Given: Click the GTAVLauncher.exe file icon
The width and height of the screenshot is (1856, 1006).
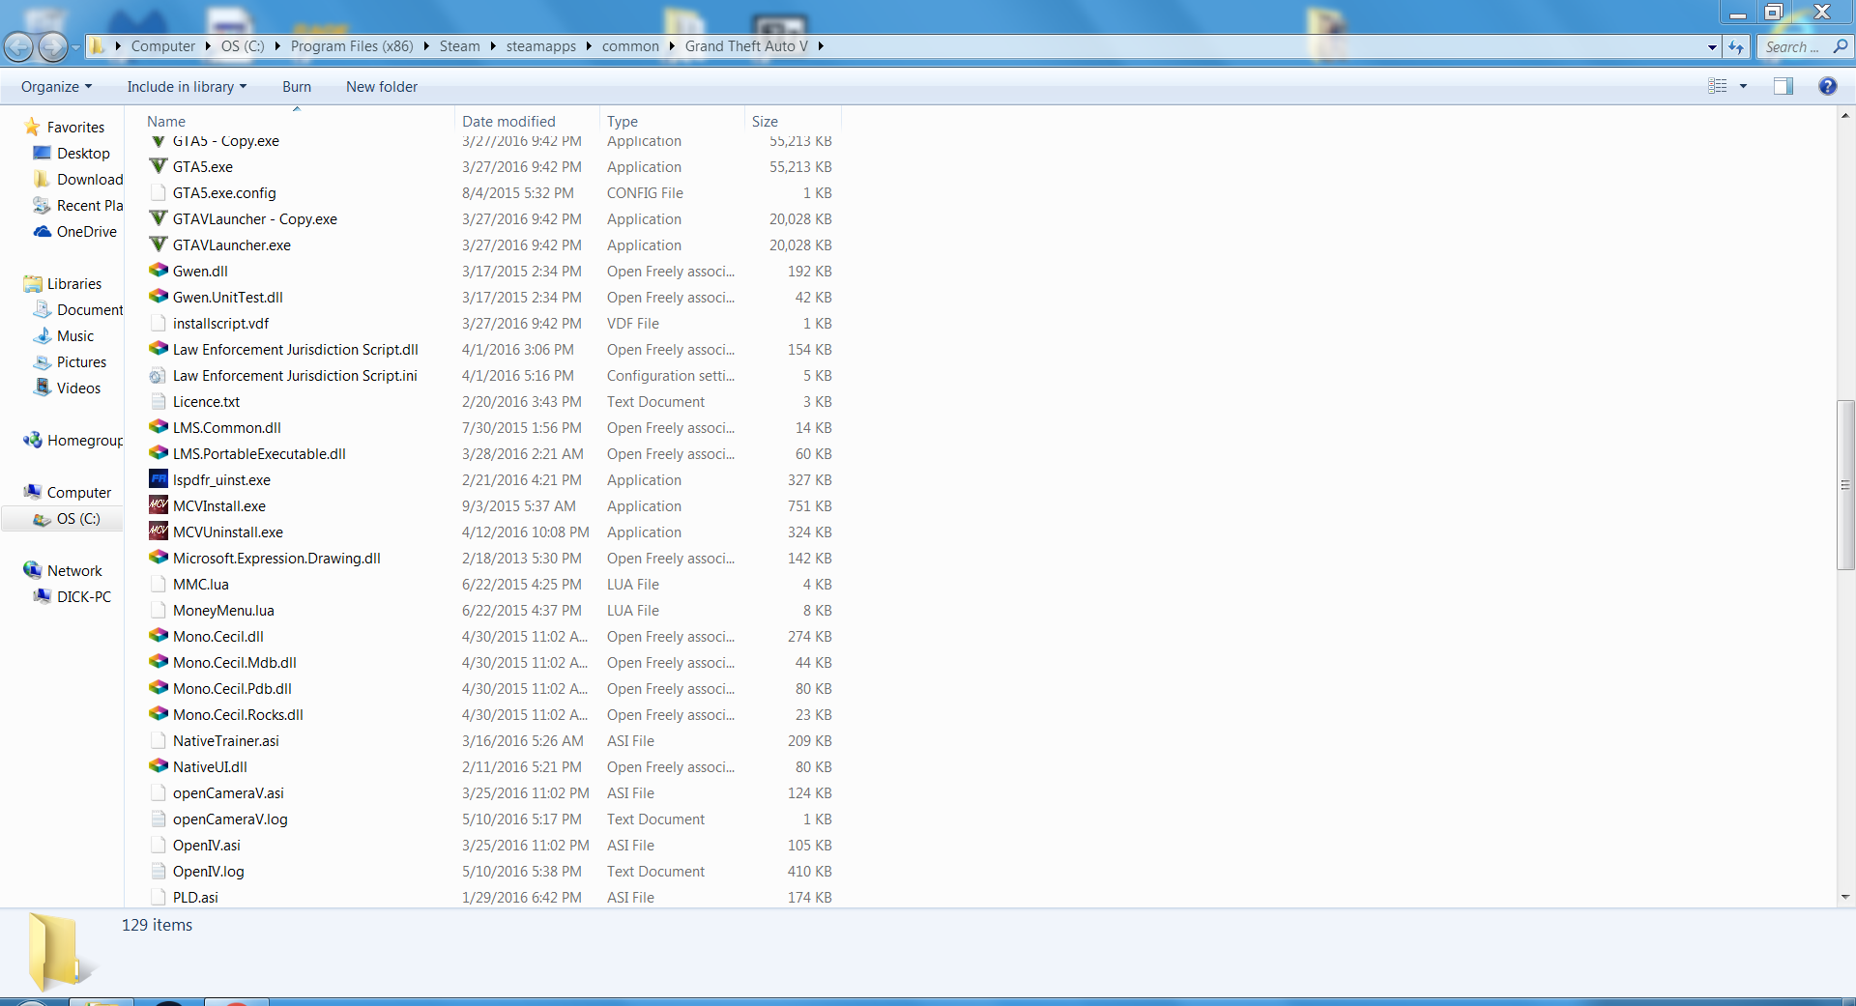Looking at the screenshot, I should (159, 244).
